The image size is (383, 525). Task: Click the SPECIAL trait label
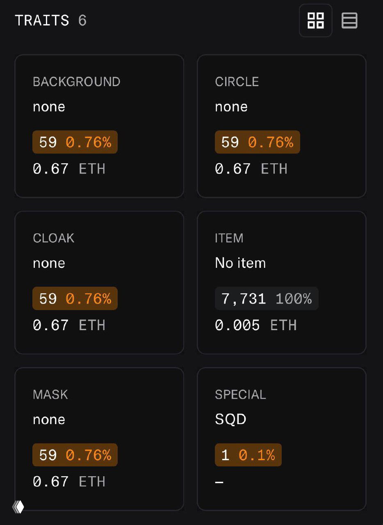[241, 395]
